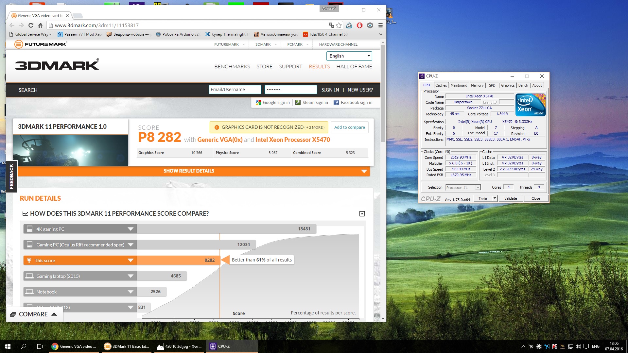Click the Add to compare button
628x353 pixels.
coord(349,127)
